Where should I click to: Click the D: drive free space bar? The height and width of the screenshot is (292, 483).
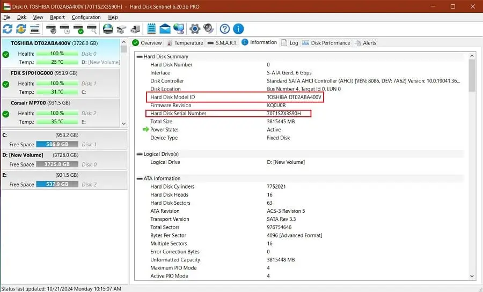[57, 164]
